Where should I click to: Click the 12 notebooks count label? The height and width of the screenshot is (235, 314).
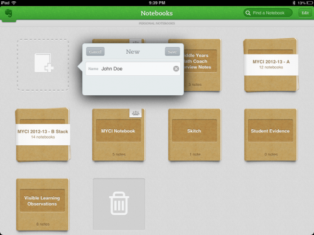point(271,67)
